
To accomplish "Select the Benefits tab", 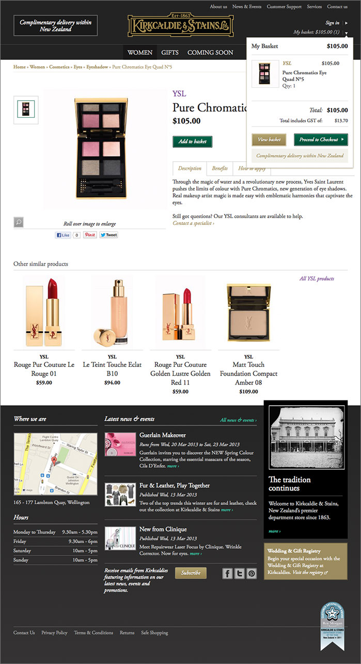I will pyautogui.click(x=219, y=168).
